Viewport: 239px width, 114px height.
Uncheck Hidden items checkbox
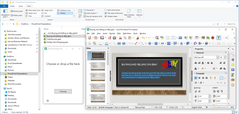[x=106, y=16]
